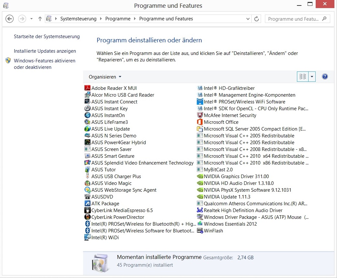This screenshot has width=337, height=278.
Task: Click the shield icon beside Windows-Features aktivieren
Action: point(8,60)
